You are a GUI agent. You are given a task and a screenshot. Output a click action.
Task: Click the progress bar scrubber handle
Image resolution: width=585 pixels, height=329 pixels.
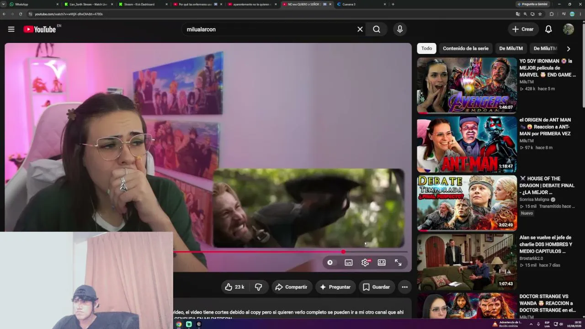(x=343, y=252)
